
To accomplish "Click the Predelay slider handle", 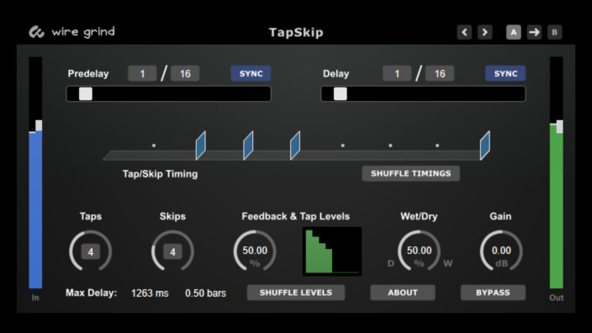I will tap(86, 94).
